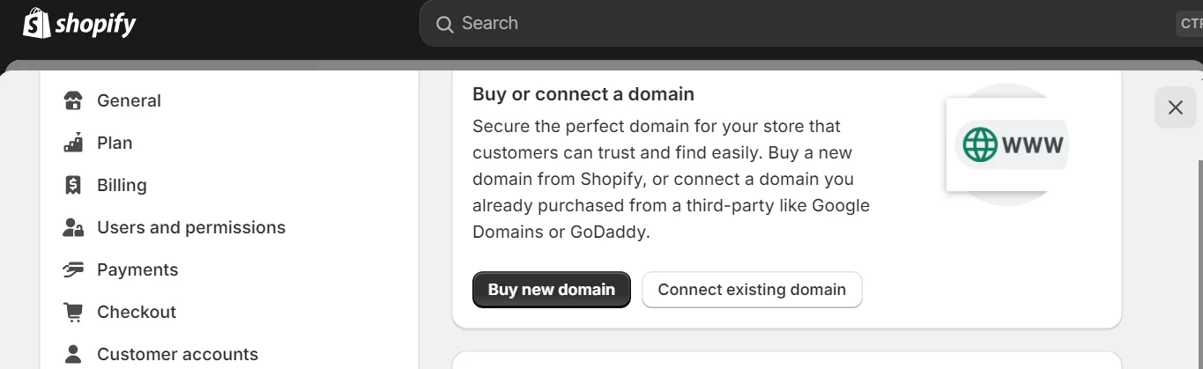Click the General storefront icon
1203x369 pixels.
(x=73, y=100)
